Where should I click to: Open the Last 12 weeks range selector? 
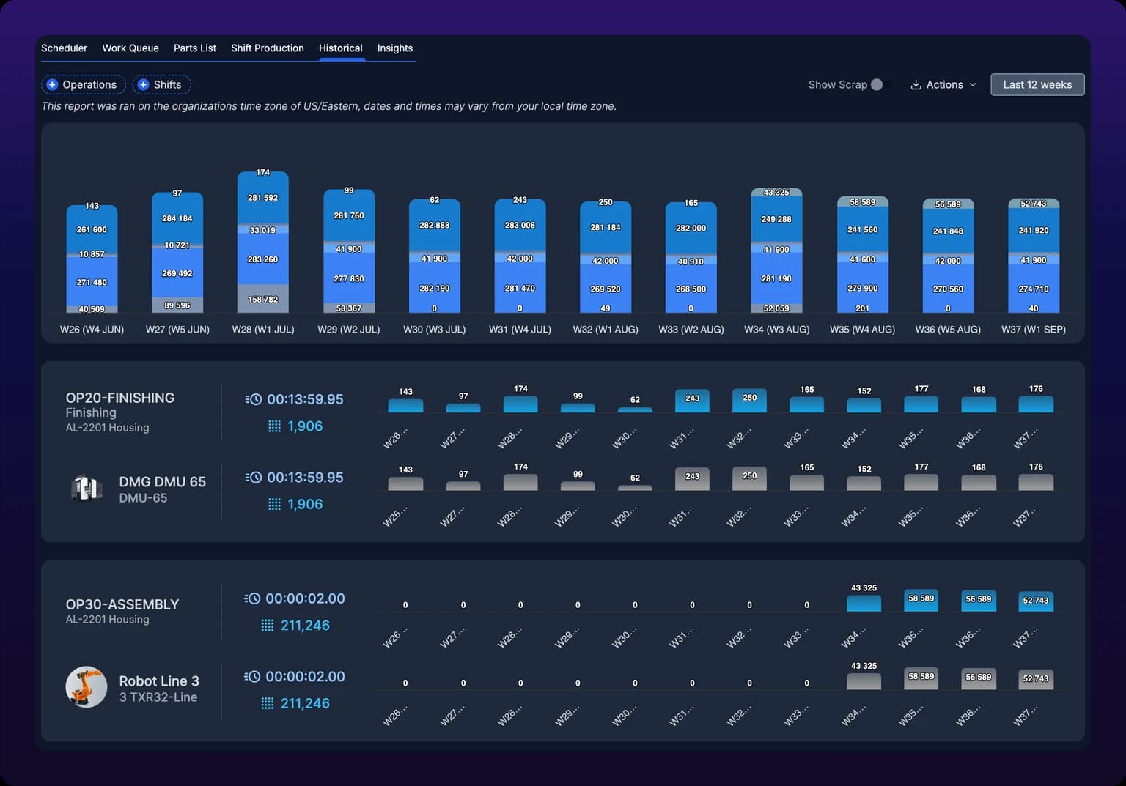click(1037, 85)
